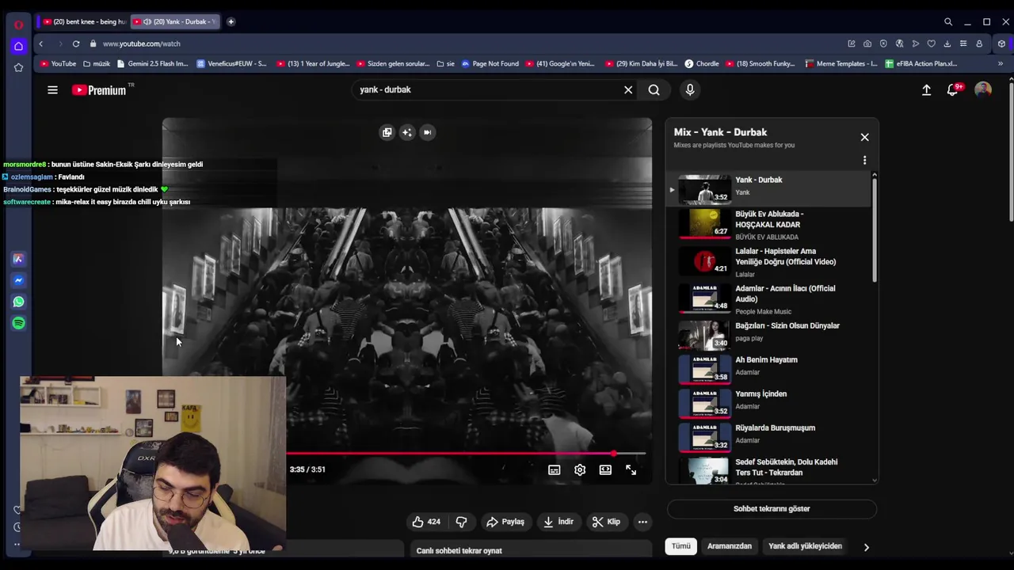The height and width of the screenshot is (570, 1014).
Task: Start voice search microphone
Action: pos(690,89)
